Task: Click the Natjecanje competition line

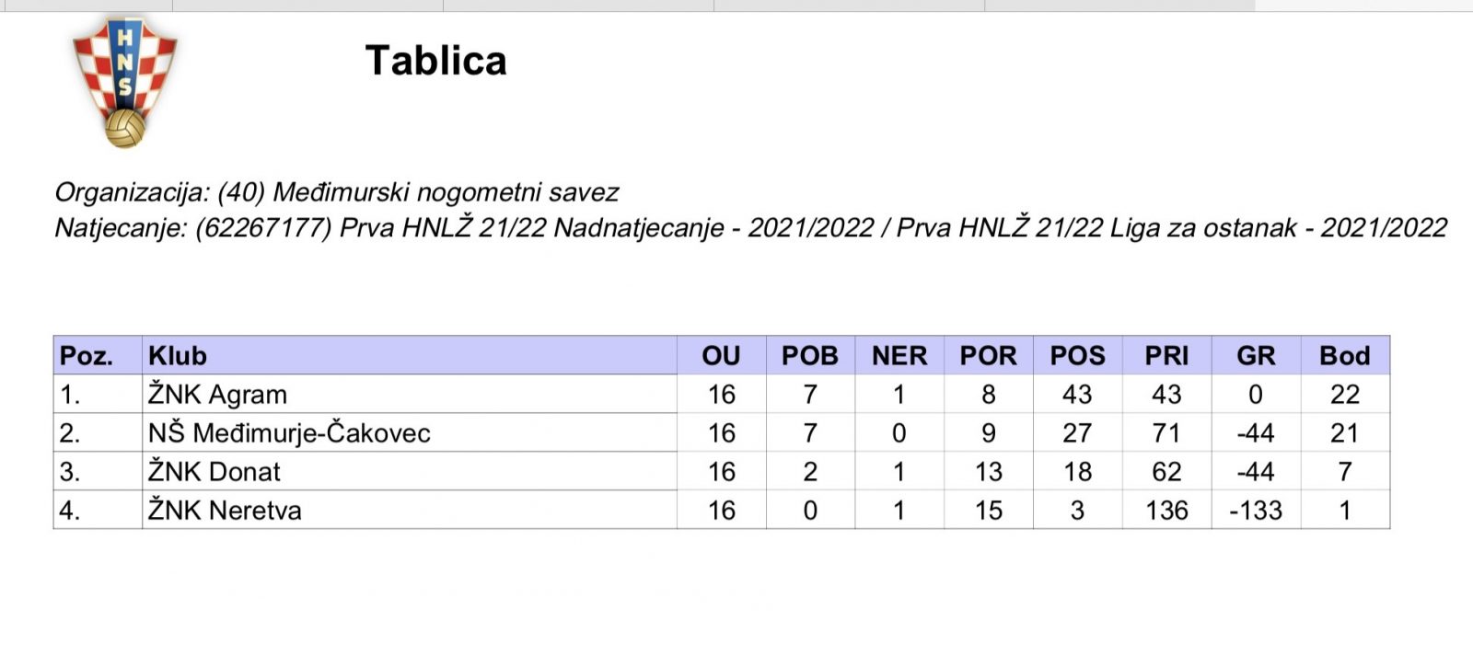Action: (750, 228)
